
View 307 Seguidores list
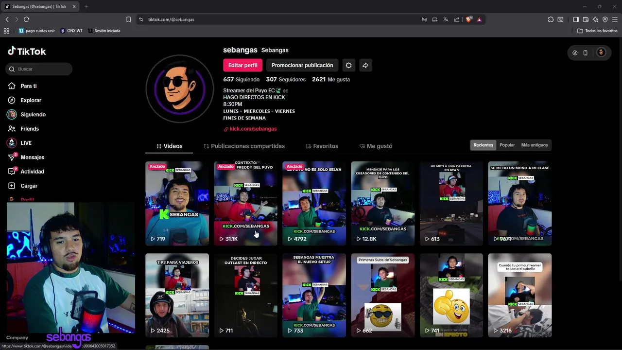286,79
